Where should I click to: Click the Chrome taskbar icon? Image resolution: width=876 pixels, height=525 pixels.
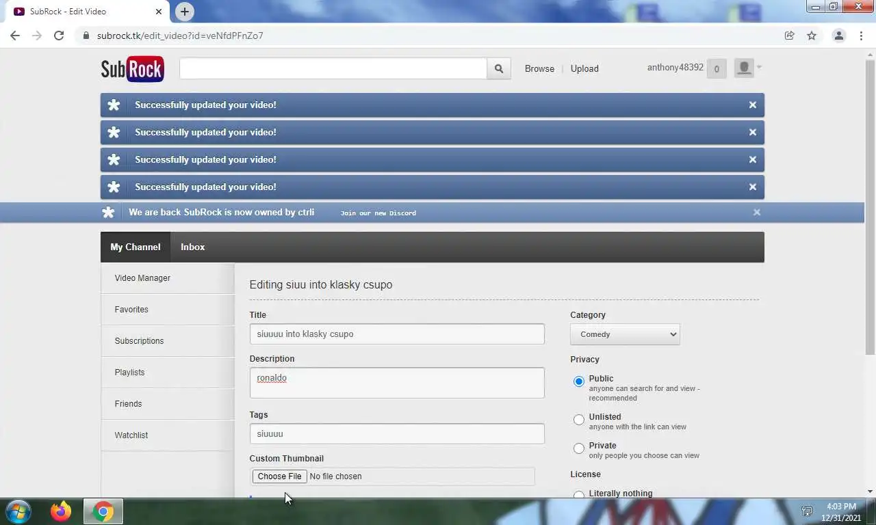(103, 511)
